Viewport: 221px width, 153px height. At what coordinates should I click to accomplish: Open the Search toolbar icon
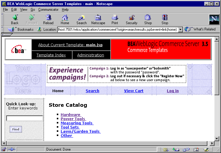[81, 19]
